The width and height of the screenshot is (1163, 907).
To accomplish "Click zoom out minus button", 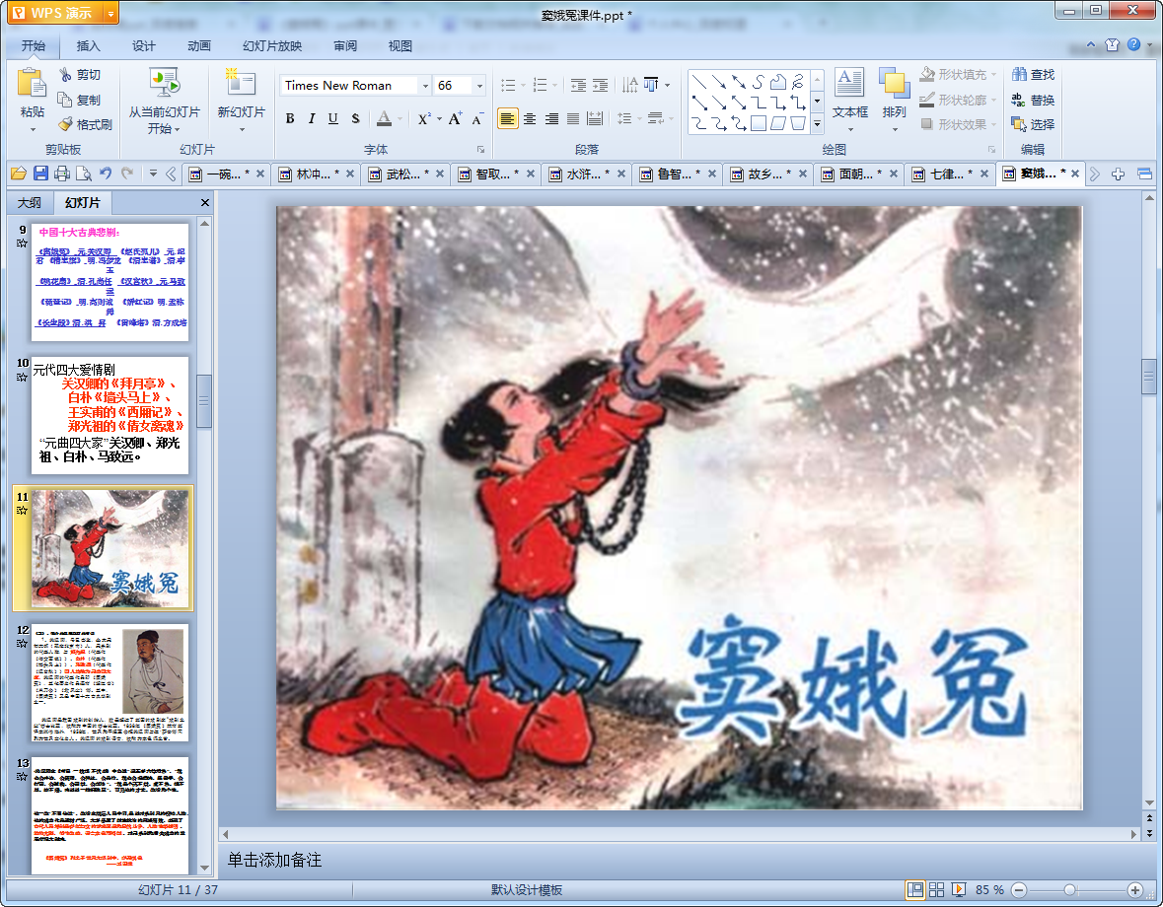I will pos(1019,890).
